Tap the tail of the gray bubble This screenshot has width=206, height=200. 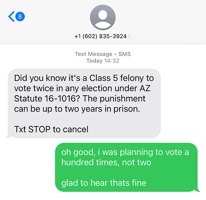(8, 136)
